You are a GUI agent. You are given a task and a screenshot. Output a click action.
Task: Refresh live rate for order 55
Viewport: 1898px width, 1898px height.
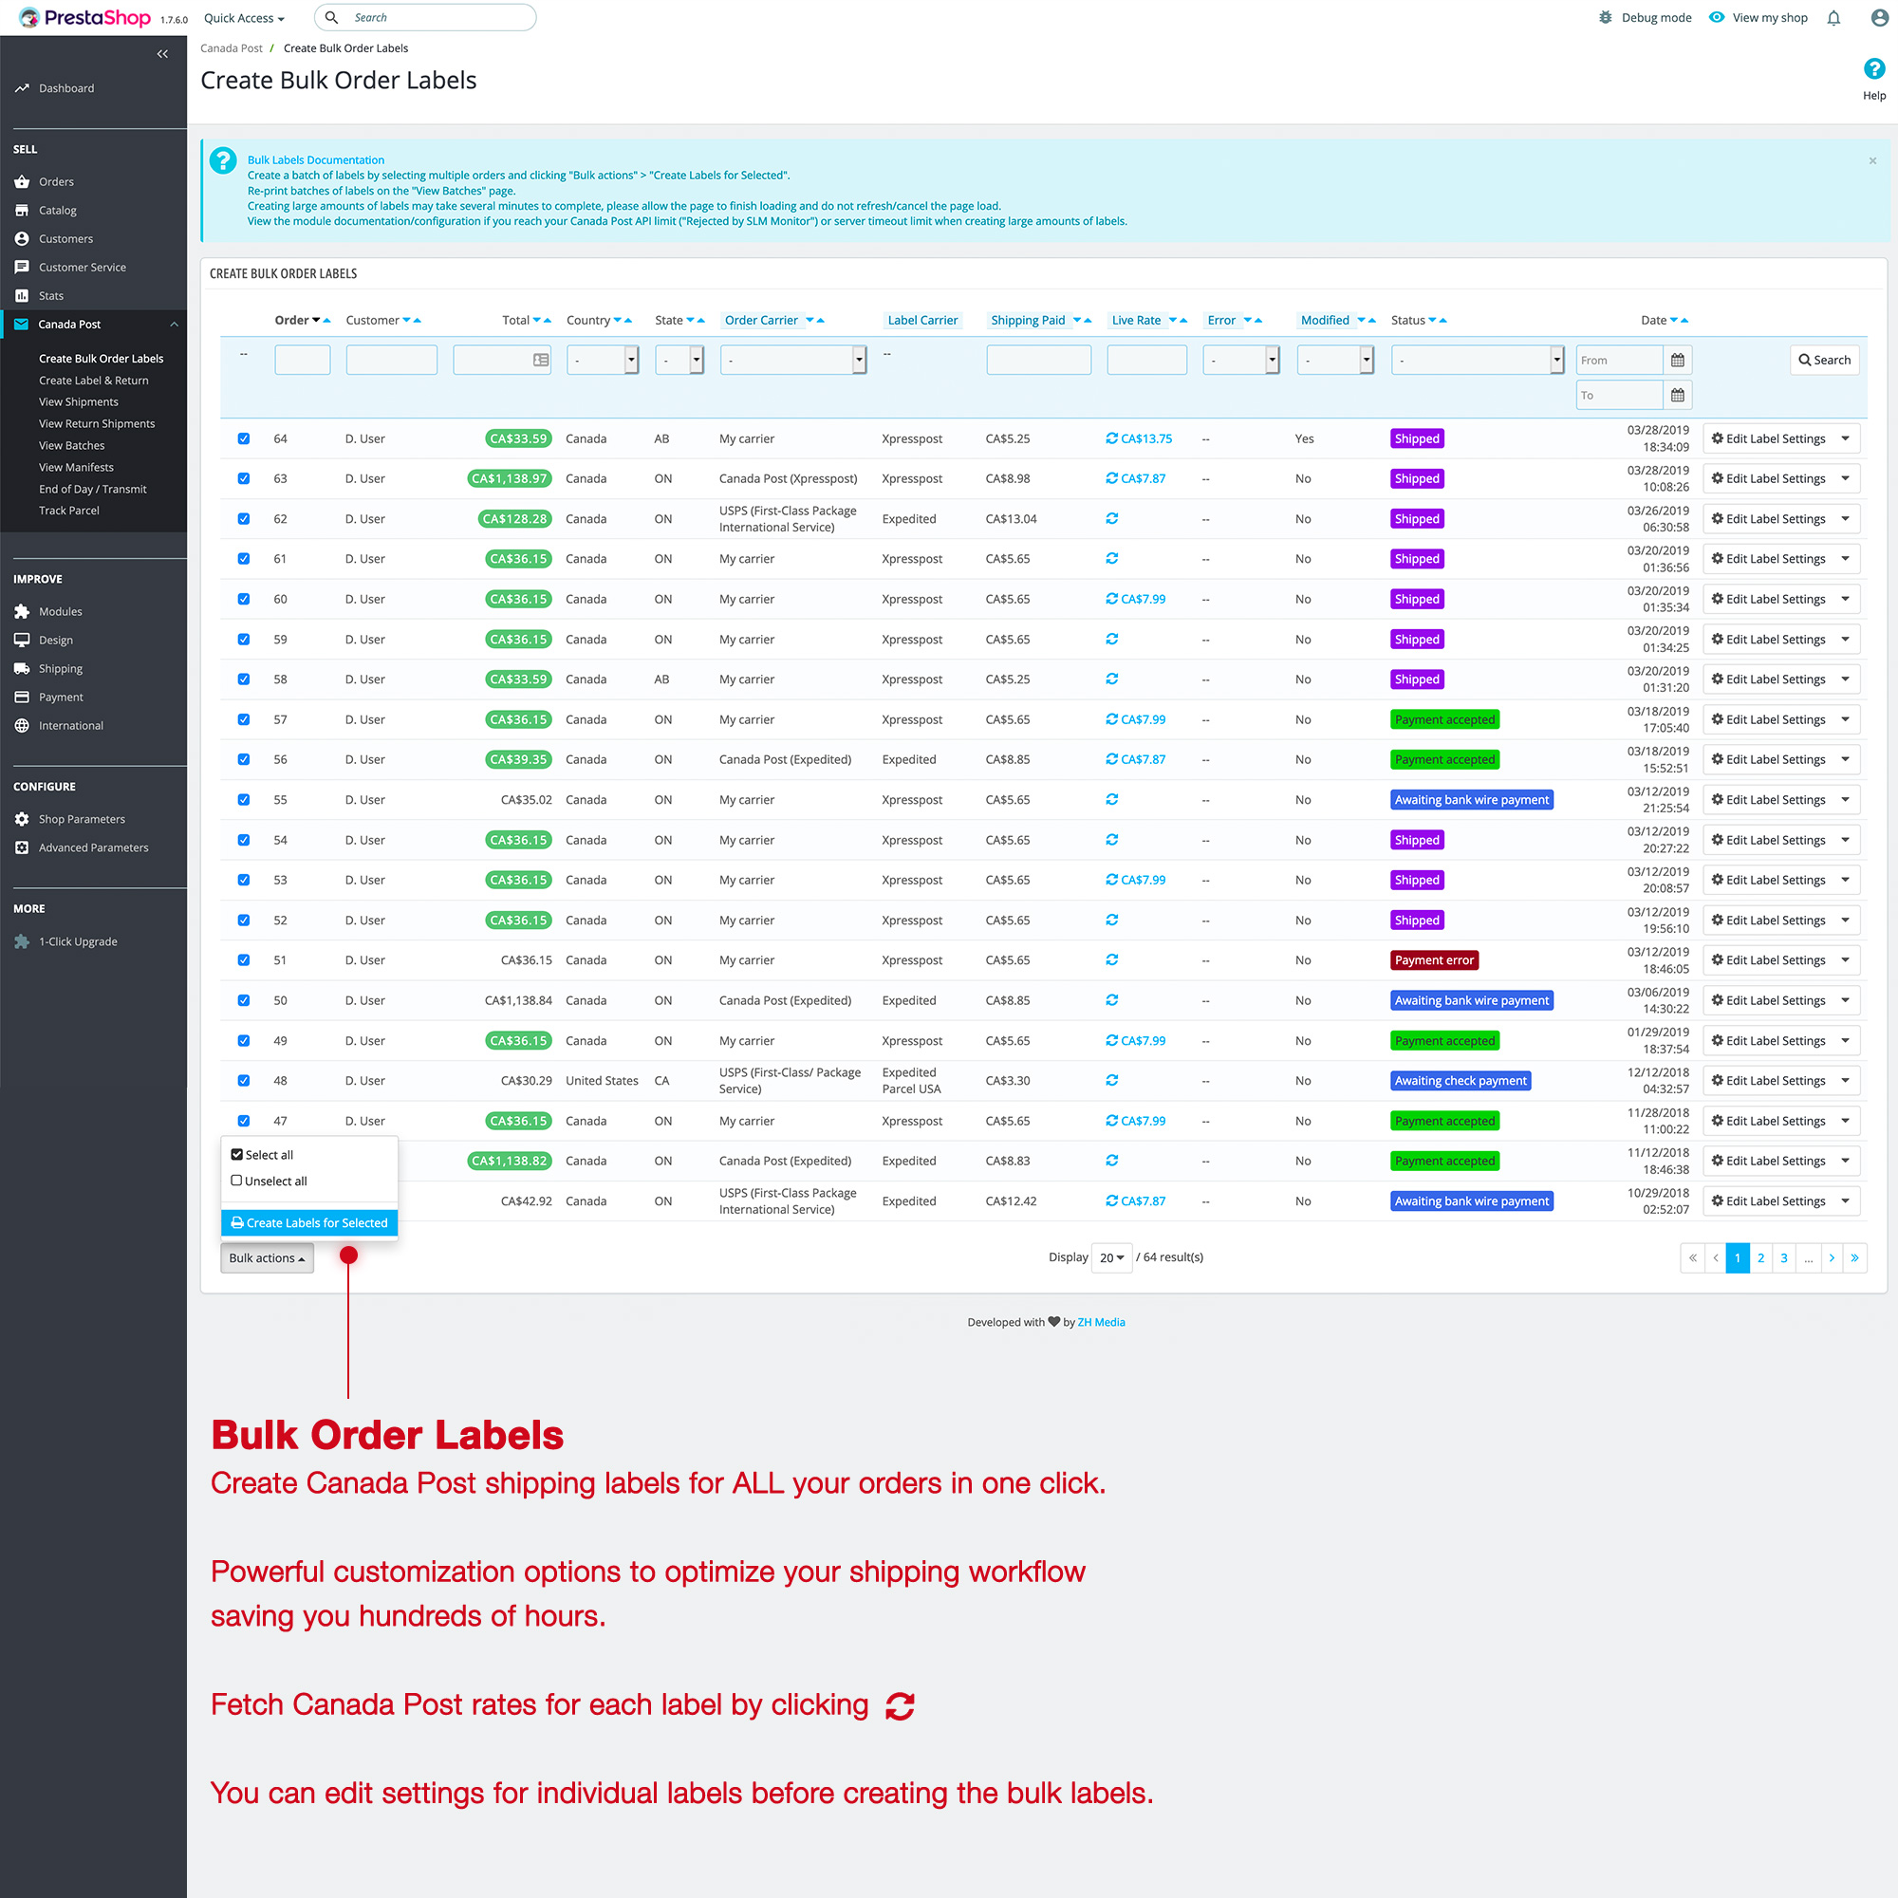1111,799
